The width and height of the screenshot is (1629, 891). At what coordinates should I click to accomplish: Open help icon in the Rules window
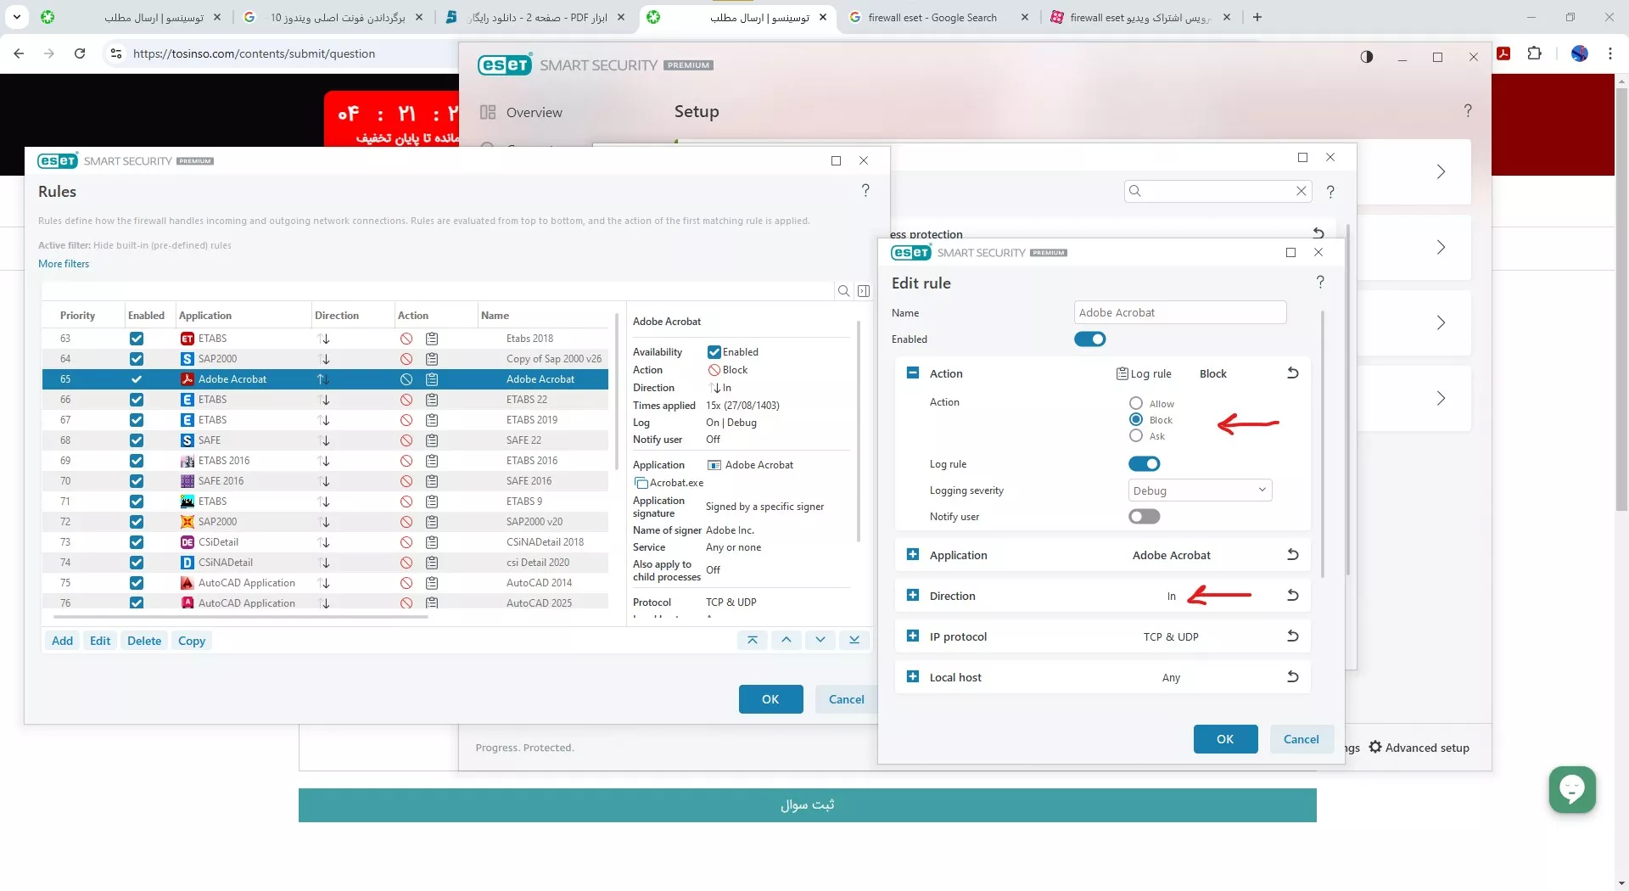(865, 190)
